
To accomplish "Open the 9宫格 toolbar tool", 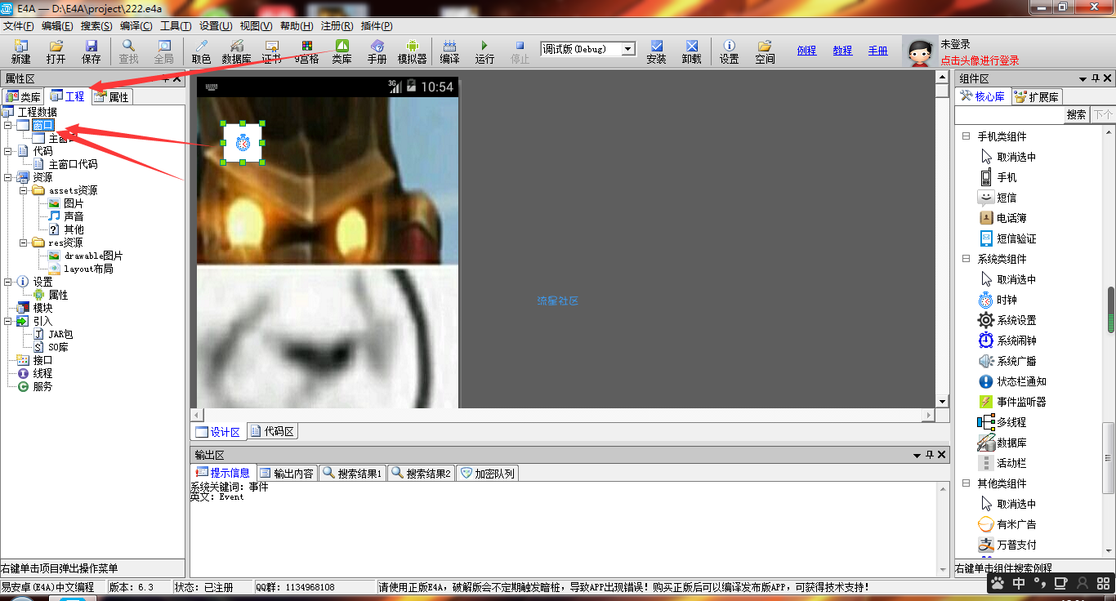I will (307, 51).
